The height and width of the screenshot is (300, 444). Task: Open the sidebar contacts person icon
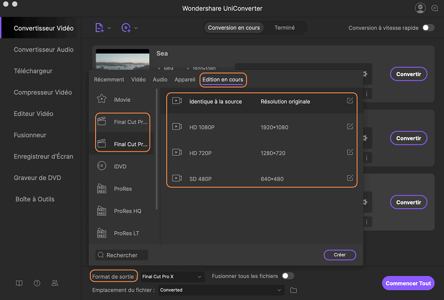click(x=55, y=283)
